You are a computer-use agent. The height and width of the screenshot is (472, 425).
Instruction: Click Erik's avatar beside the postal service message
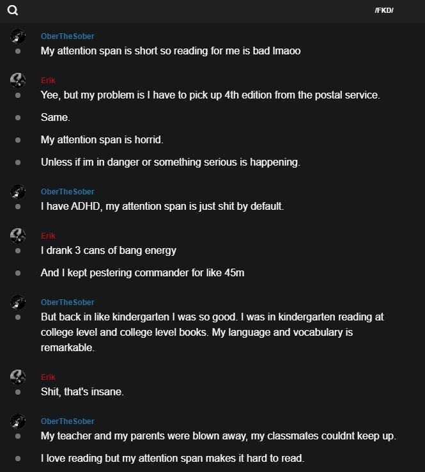point(18,81)
